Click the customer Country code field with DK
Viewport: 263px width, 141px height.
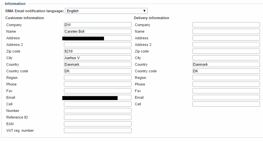pyautogui.click(x=97, y=71)
